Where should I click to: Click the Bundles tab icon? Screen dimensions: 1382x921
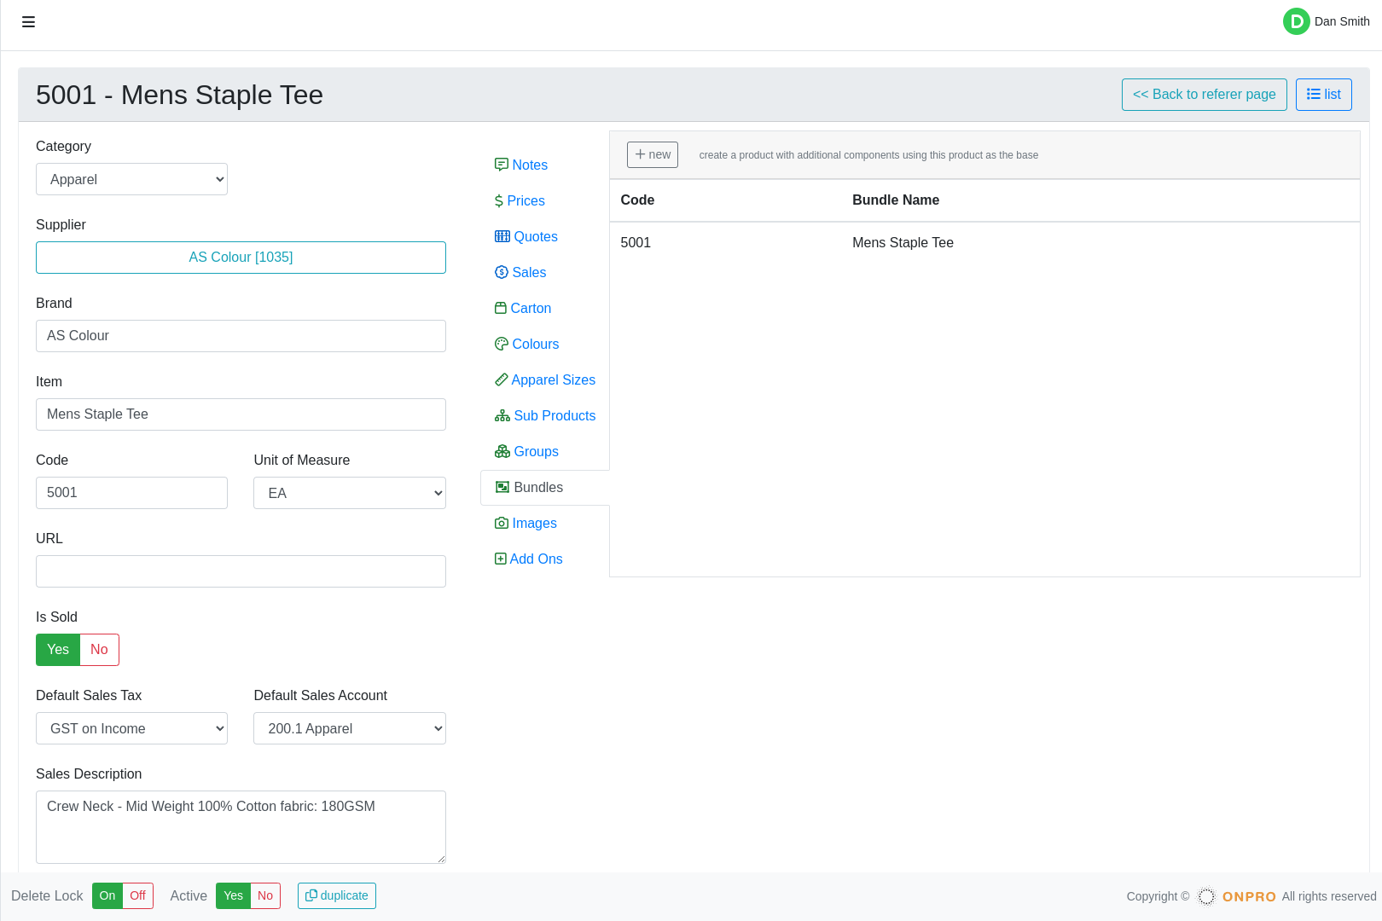(x=502, y=487)
